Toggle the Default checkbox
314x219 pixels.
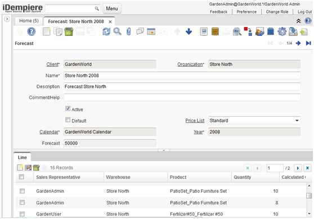(x=68, y=120)
